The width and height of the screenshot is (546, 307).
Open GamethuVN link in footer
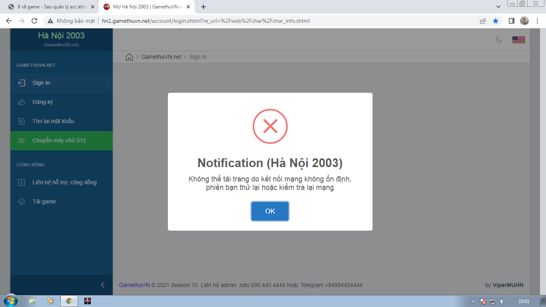(x=134, y=285)
